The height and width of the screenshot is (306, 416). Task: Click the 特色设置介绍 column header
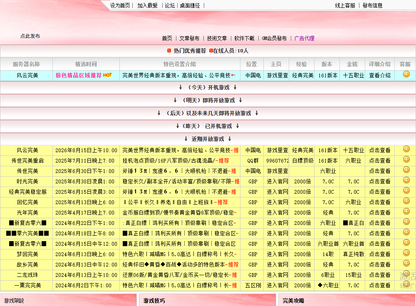[x=180, y=64]
